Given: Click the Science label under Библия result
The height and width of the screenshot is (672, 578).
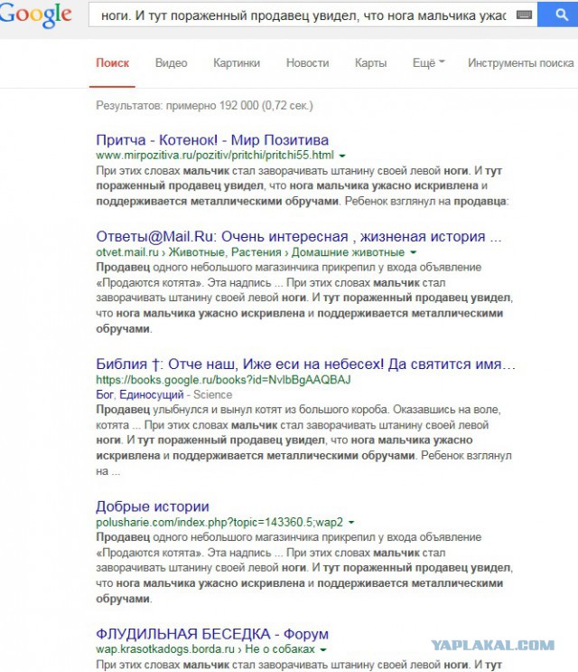Looking at the screenshot, I should [x=212, y=394].
